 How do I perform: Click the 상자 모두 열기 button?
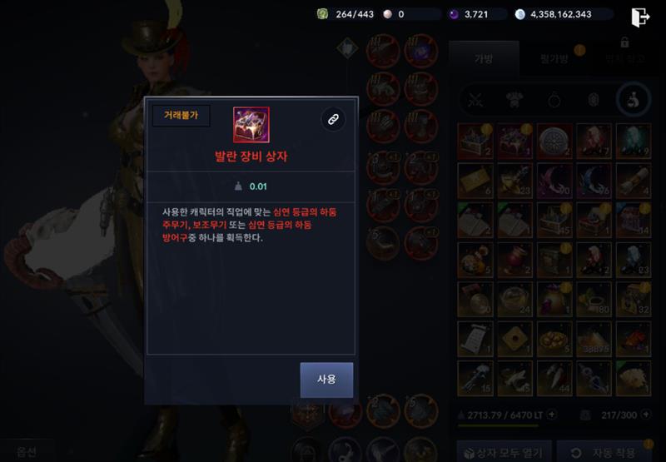(504, 451)
